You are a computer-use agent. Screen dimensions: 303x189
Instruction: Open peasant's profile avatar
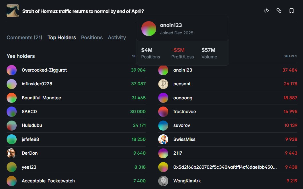(x=163, y=84)
